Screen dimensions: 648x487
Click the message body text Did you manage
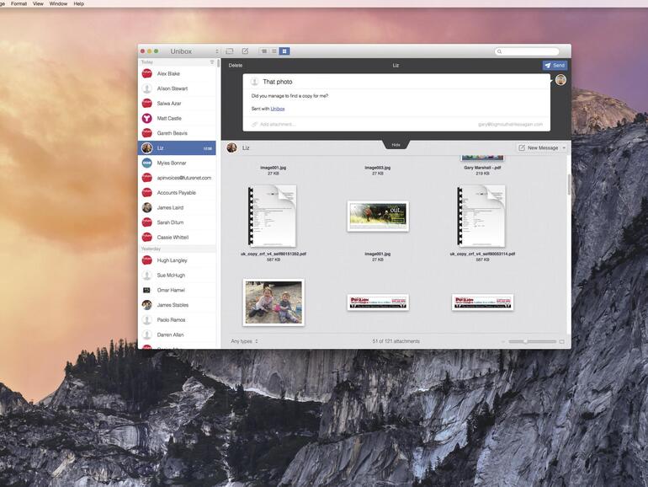pyautogui.click(x=289, y=96)
